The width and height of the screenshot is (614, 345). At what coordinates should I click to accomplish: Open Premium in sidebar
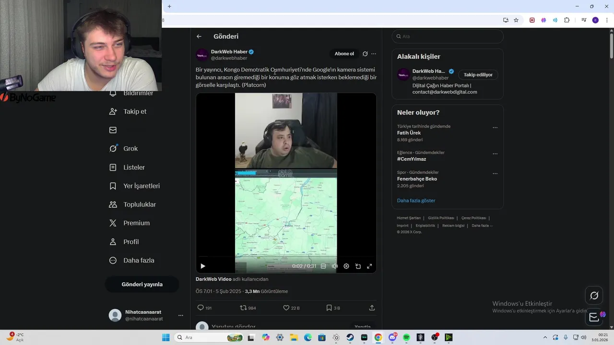tap(130, 223)
